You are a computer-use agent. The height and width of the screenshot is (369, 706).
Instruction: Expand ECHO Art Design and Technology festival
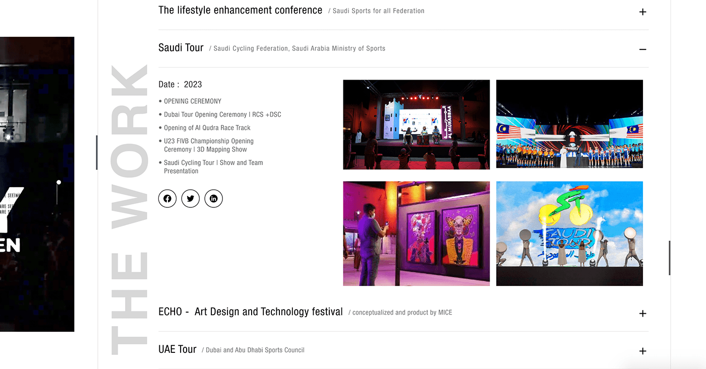[642, 314]
